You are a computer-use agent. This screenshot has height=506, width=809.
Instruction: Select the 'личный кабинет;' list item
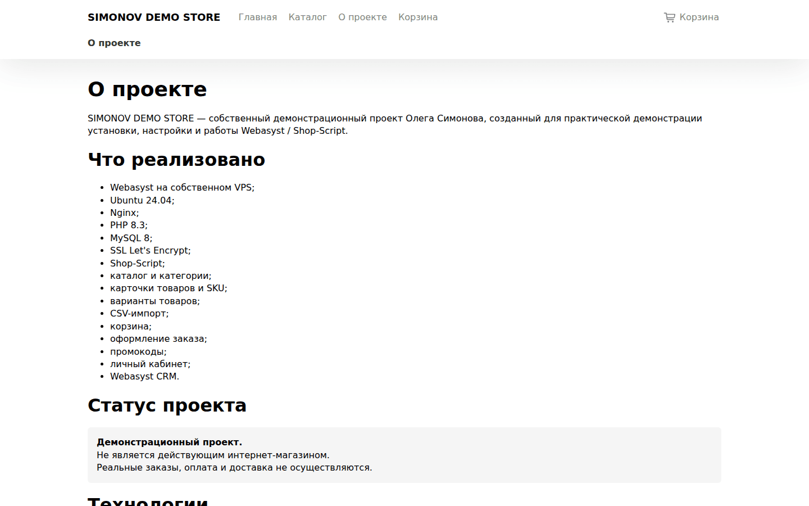point(150,364)
